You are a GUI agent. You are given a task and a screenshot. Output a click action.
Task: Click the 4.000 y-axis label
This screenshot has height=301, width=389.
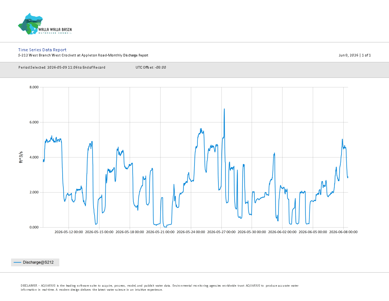[34, 157]
